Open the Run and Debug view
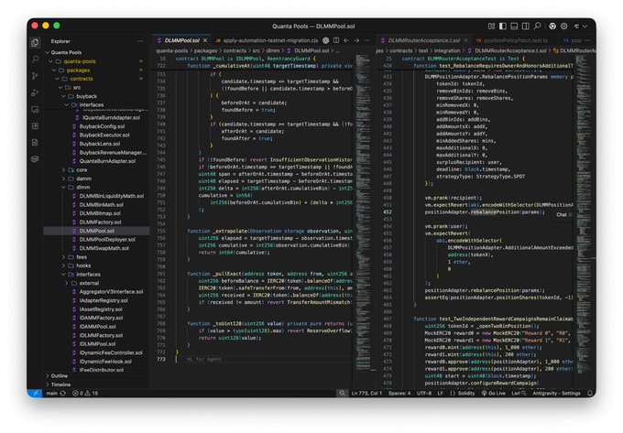The height and width of the screenshot is (433, 623). click(x=35, y=92)
